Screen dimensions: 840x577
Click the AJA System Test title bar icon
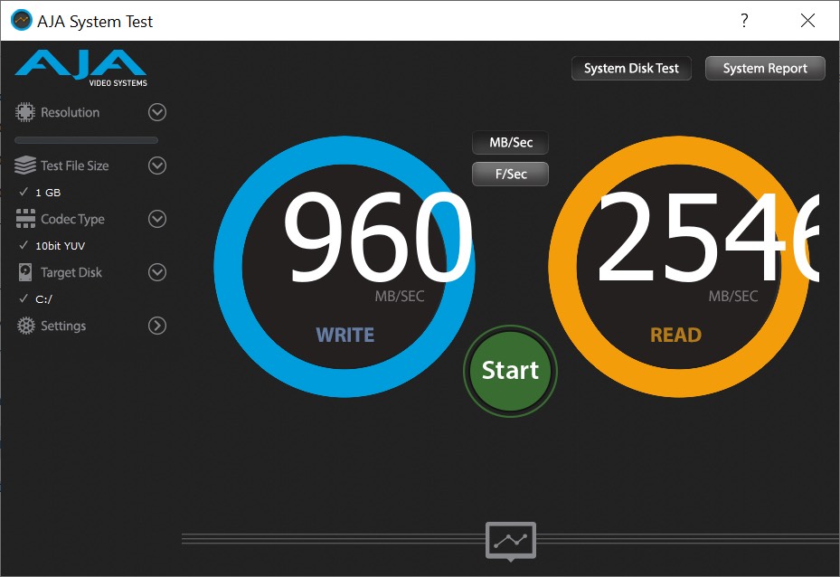(22, 21)
